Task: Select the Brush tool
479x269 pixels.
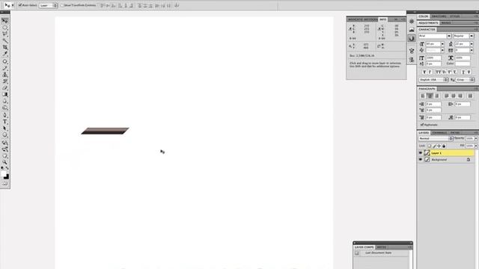Action: click(x=5, y=68)
